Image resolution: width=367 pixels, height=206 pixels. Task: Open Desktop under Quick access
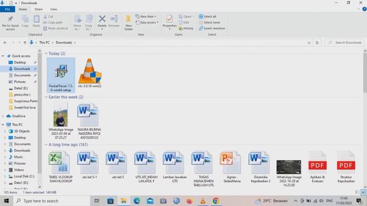pyautogui.click(x=20, y=62)
